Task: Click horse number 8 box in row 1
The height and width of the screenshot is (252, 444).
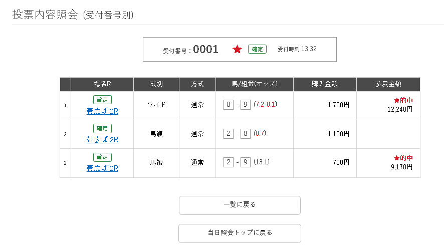Action: click(228, 105)
